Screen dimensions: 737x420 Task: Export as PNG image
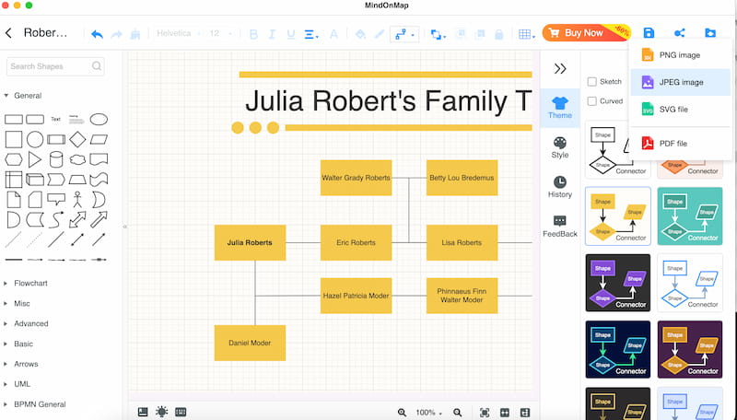(681, 55)
